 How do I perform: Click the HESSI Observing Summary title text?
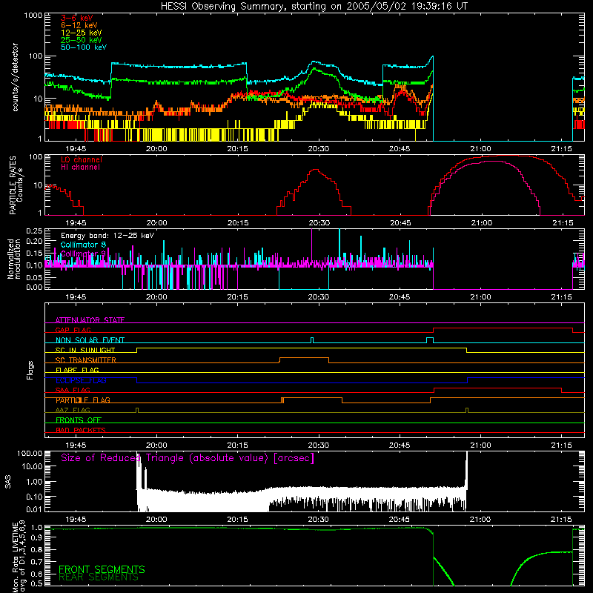(x=314, y=7)
